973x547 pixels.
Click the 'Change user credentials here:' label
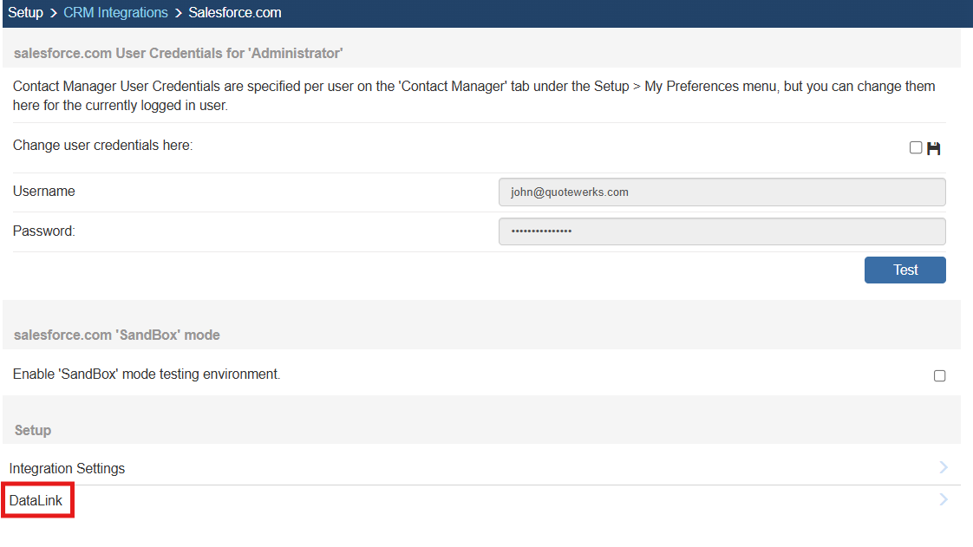coord(102,146)
